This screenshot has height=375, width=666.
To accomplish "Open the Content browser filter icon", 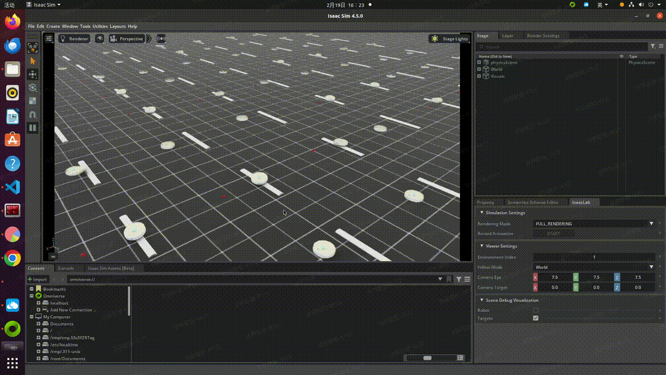I will coord(459,279).
